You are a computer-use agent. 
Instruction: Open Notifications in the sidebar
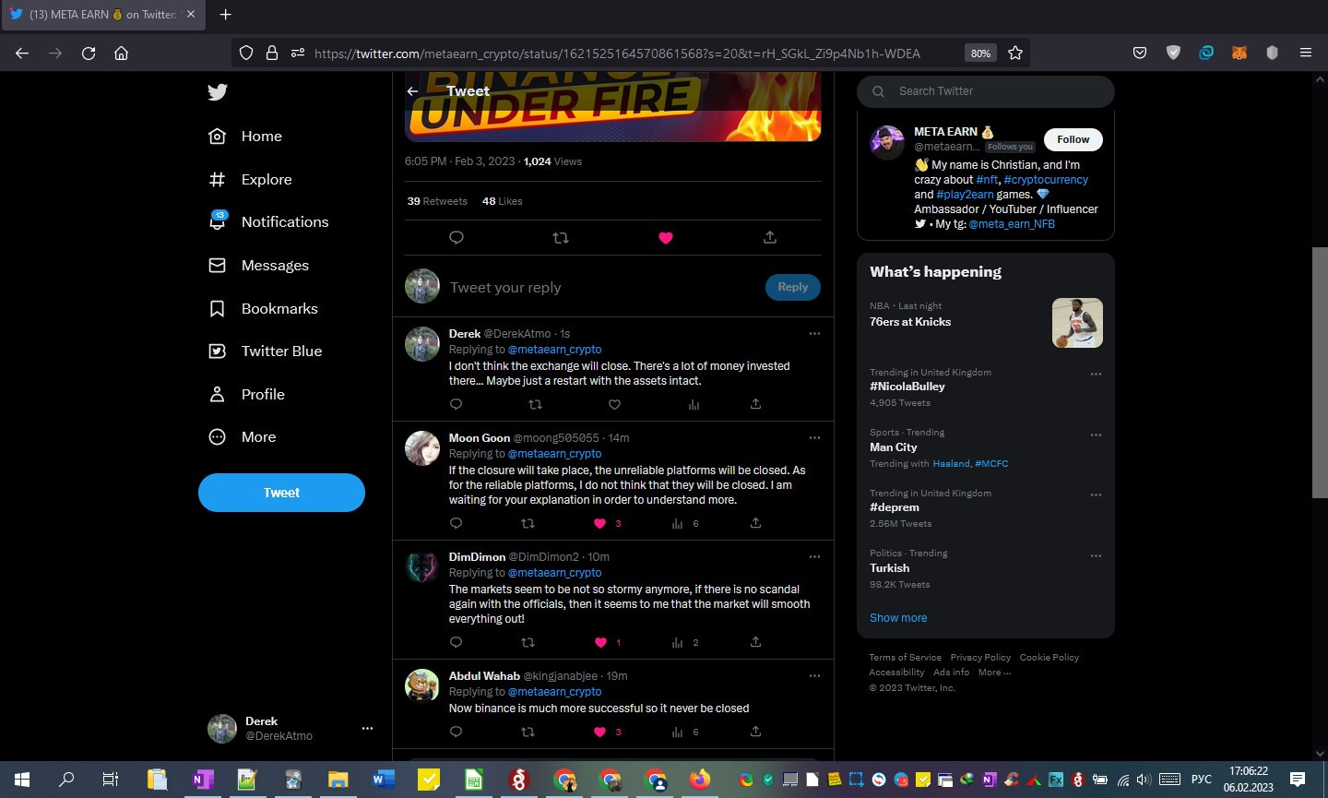[268, 221]
